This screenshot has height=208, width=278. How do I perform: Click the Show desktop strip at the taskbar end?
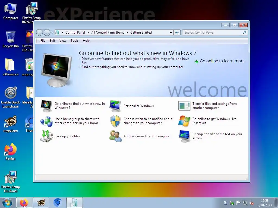coord(276,203)
